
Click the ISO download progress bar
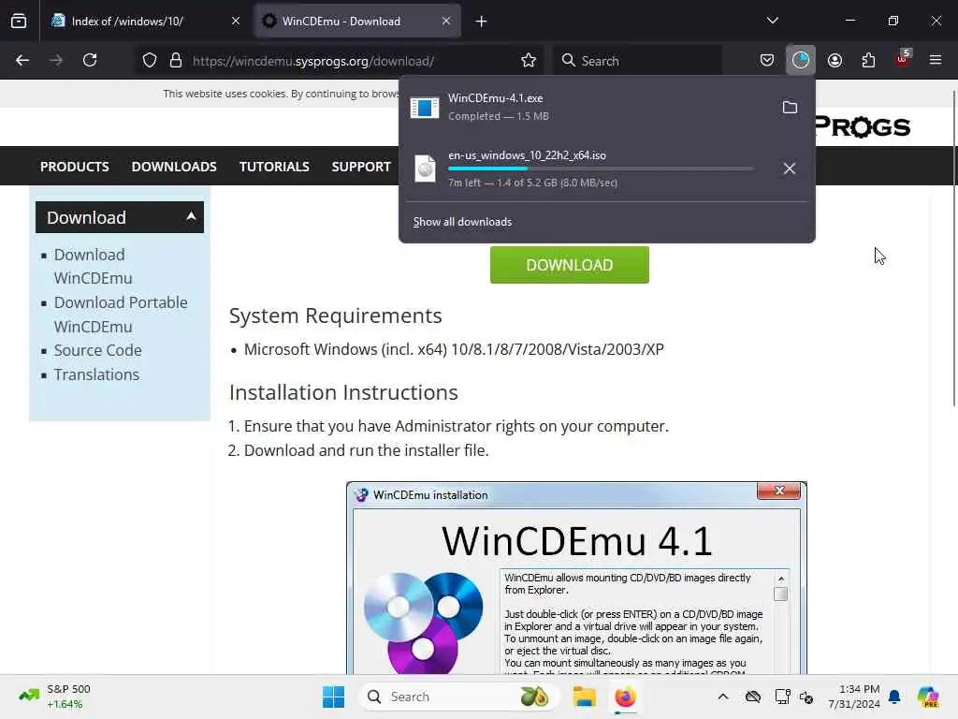pyautogui.click(x=601, y=169)
